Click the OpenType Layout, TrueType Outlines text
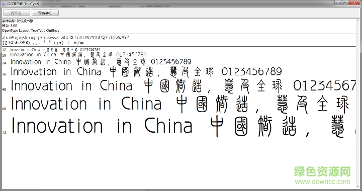Screen dimensions: 362x191 coord(31,31)
